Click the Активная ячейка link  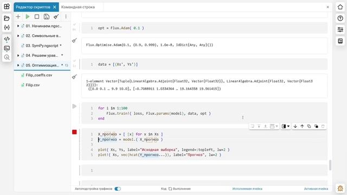316,189
